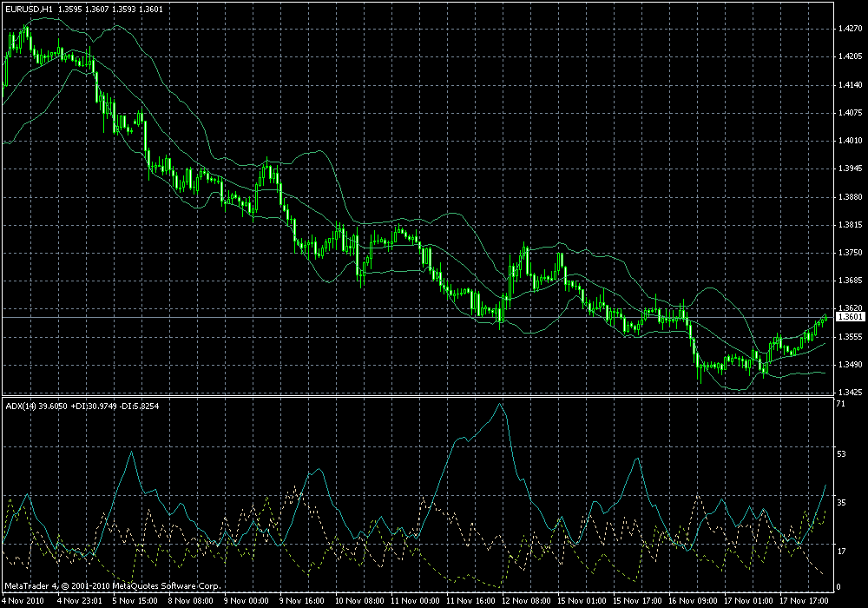Click the "11 Nov 16:00" time label
Screen dimensions: 868x608
pos(470,601)
